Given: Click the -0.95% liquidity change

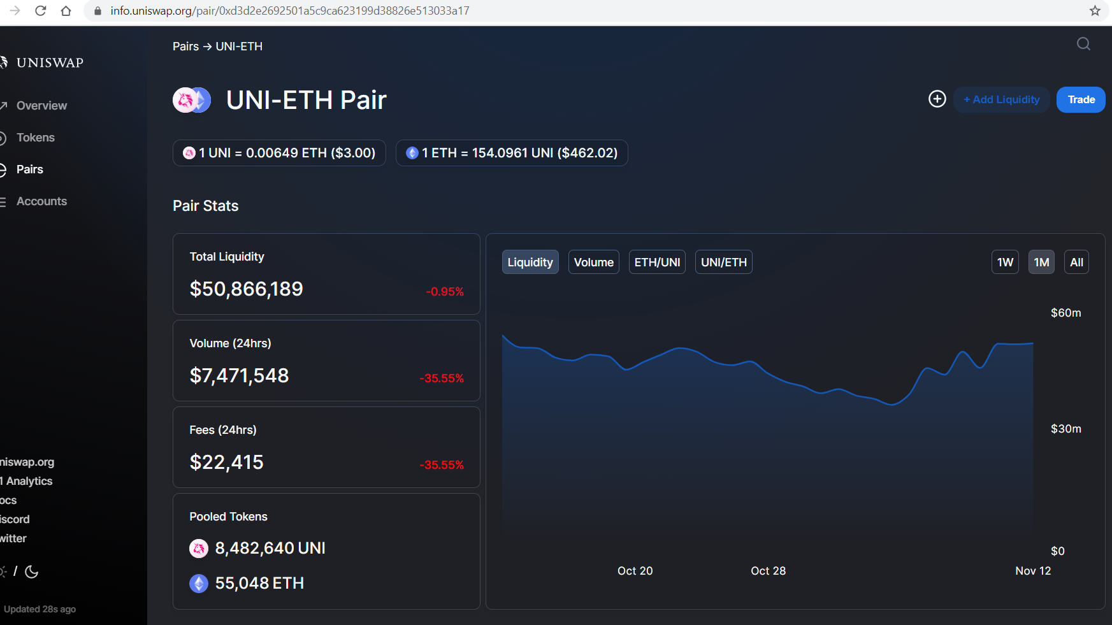Looking at the screenshot, I should coord(445,292).
